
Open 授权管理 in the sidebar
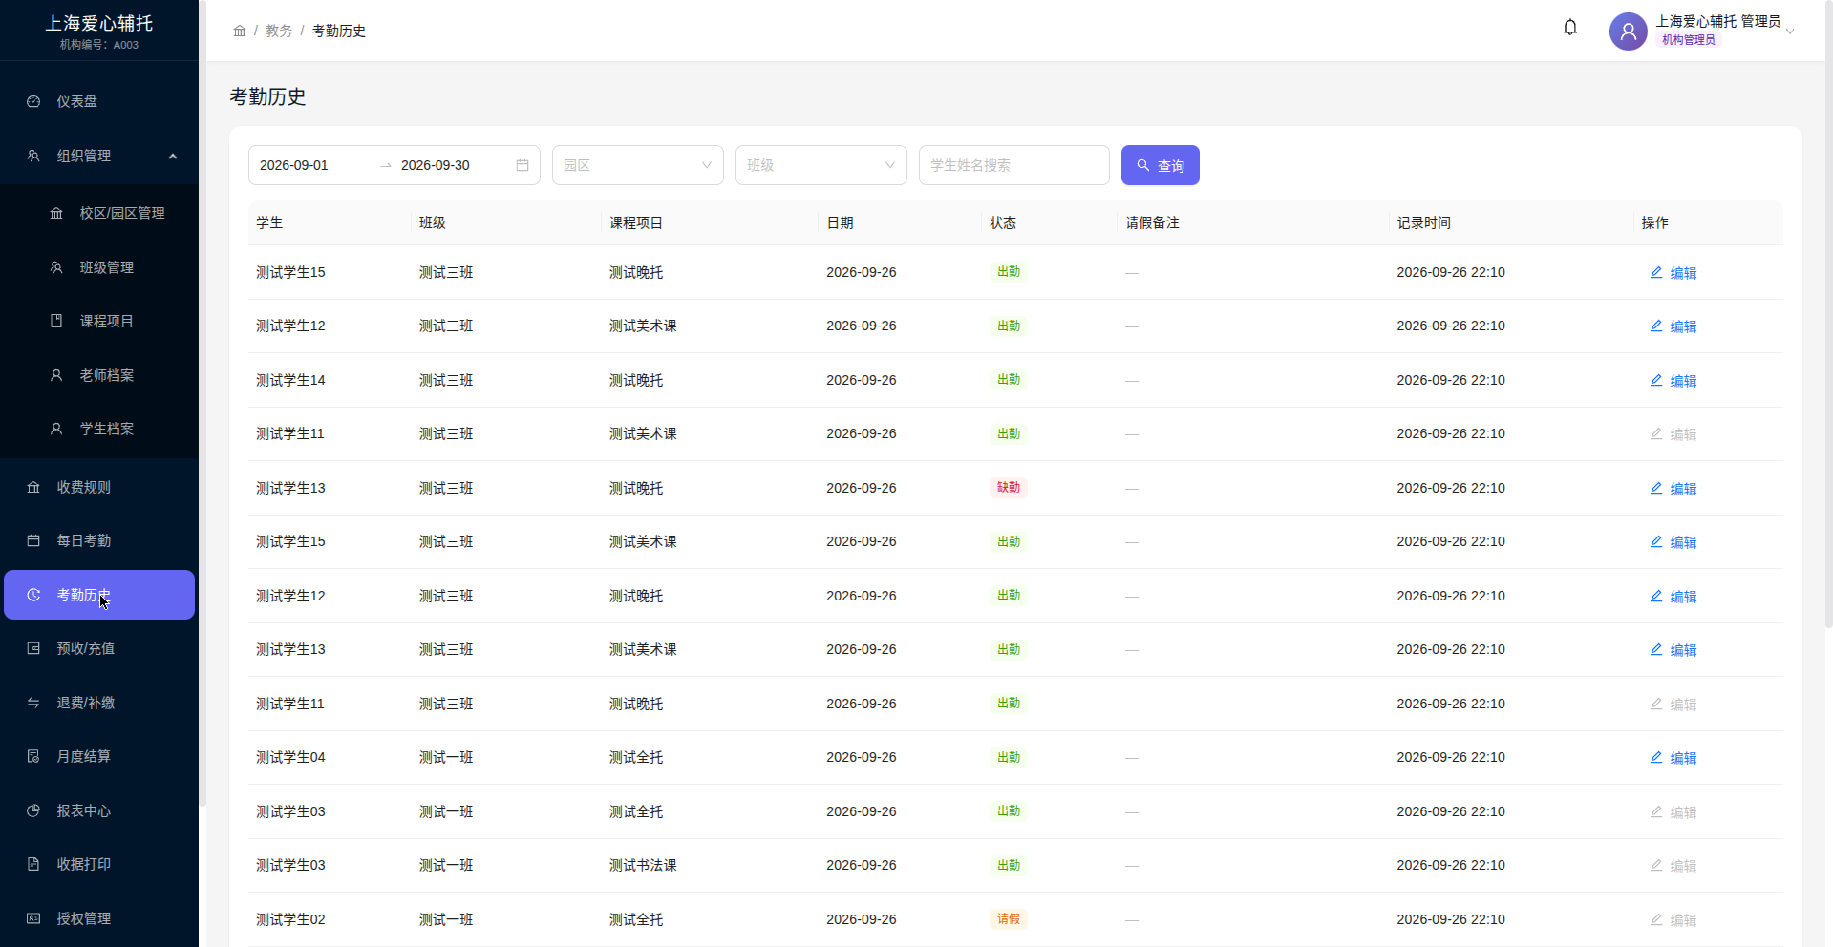pyautogui.click(x=99, y=918)
